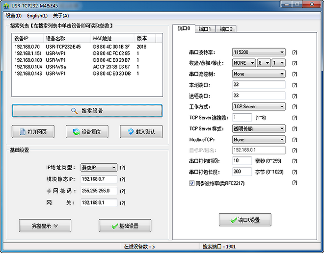Select device row 192.168.0.100
The width and height of the screenshot is (324, 253).
click(87, 60)
